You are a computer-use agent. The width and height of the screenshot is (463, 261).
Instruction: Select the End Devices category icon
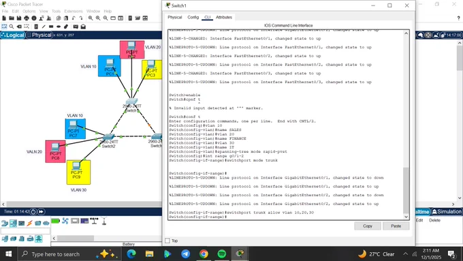[13, 223]
